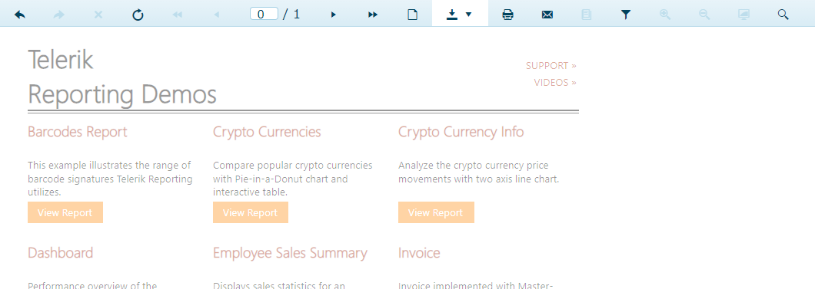This screenshot has height=289, width=815.
Task: Open the SUPPORT link
Action: [x=551, y=66]
